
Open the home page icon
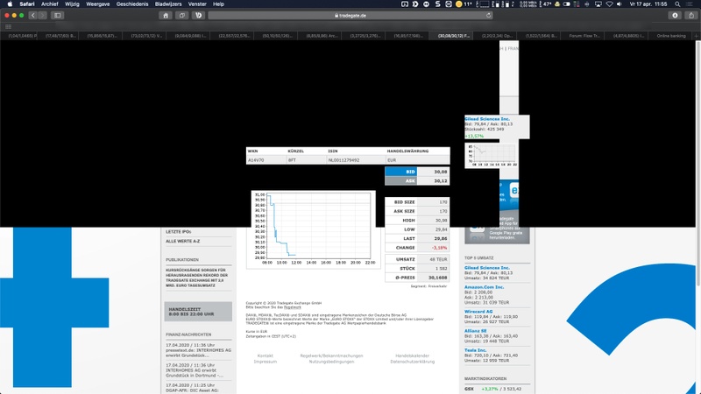click(x=166, y=15)
